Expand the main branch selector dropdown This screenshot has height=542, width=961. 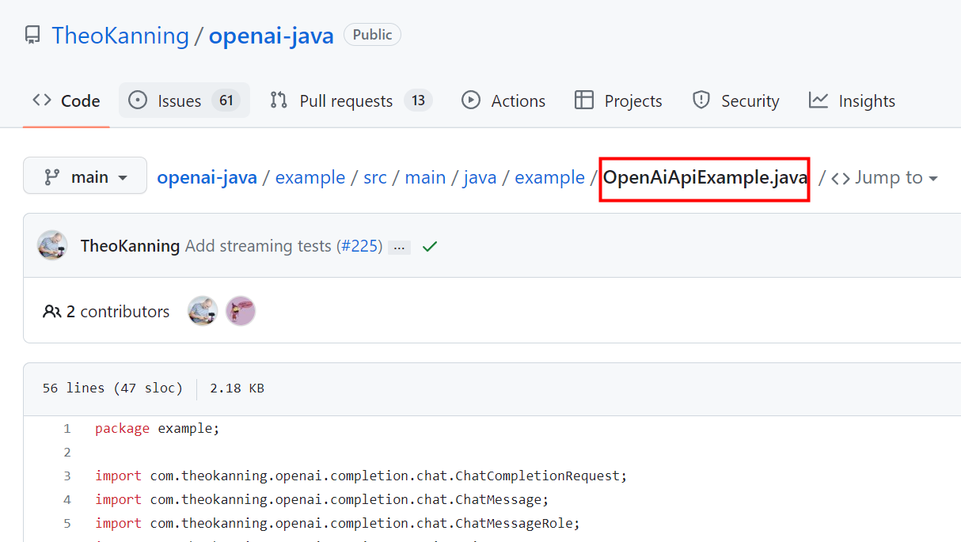pos(85,176)
